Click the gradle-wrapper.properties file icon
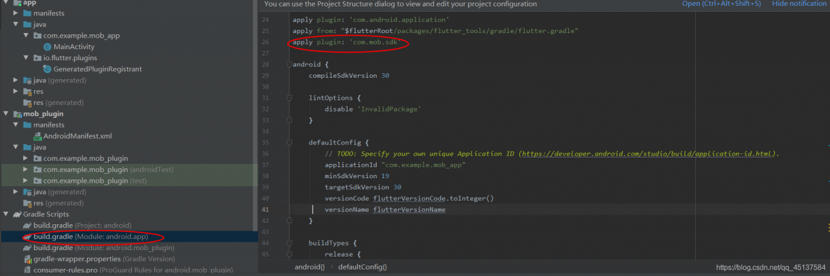 pyautogui.click(x=27, y=259)
